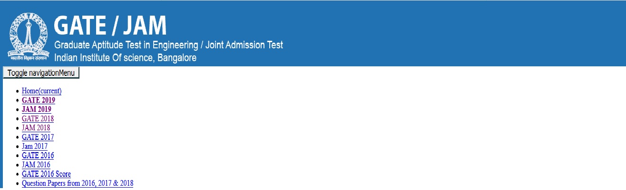Open Question Papers from 2016, 2017 & 2018
This screenshot has height=190, width=626.
[78, 183]
